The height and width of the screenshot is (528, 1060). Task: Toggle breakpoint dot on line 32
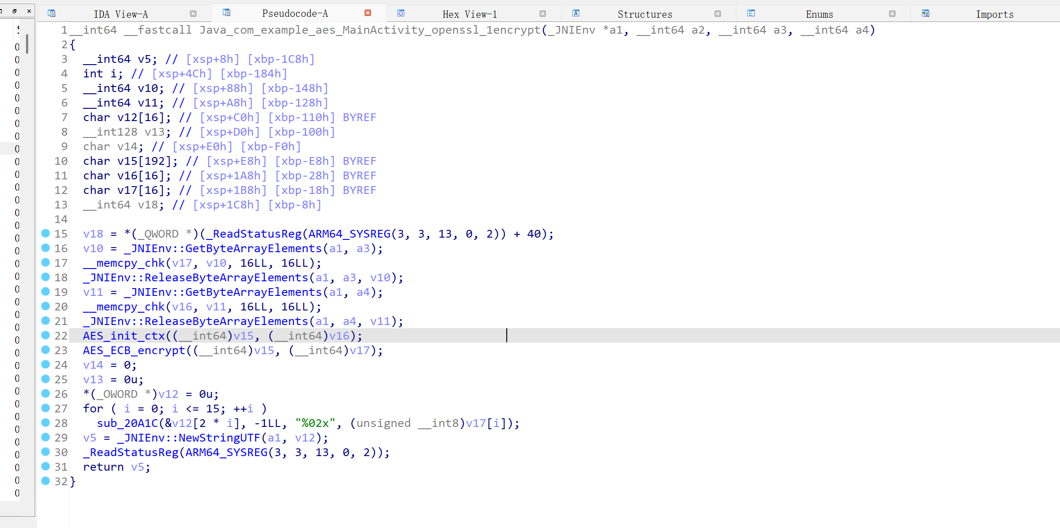(46, 481)
